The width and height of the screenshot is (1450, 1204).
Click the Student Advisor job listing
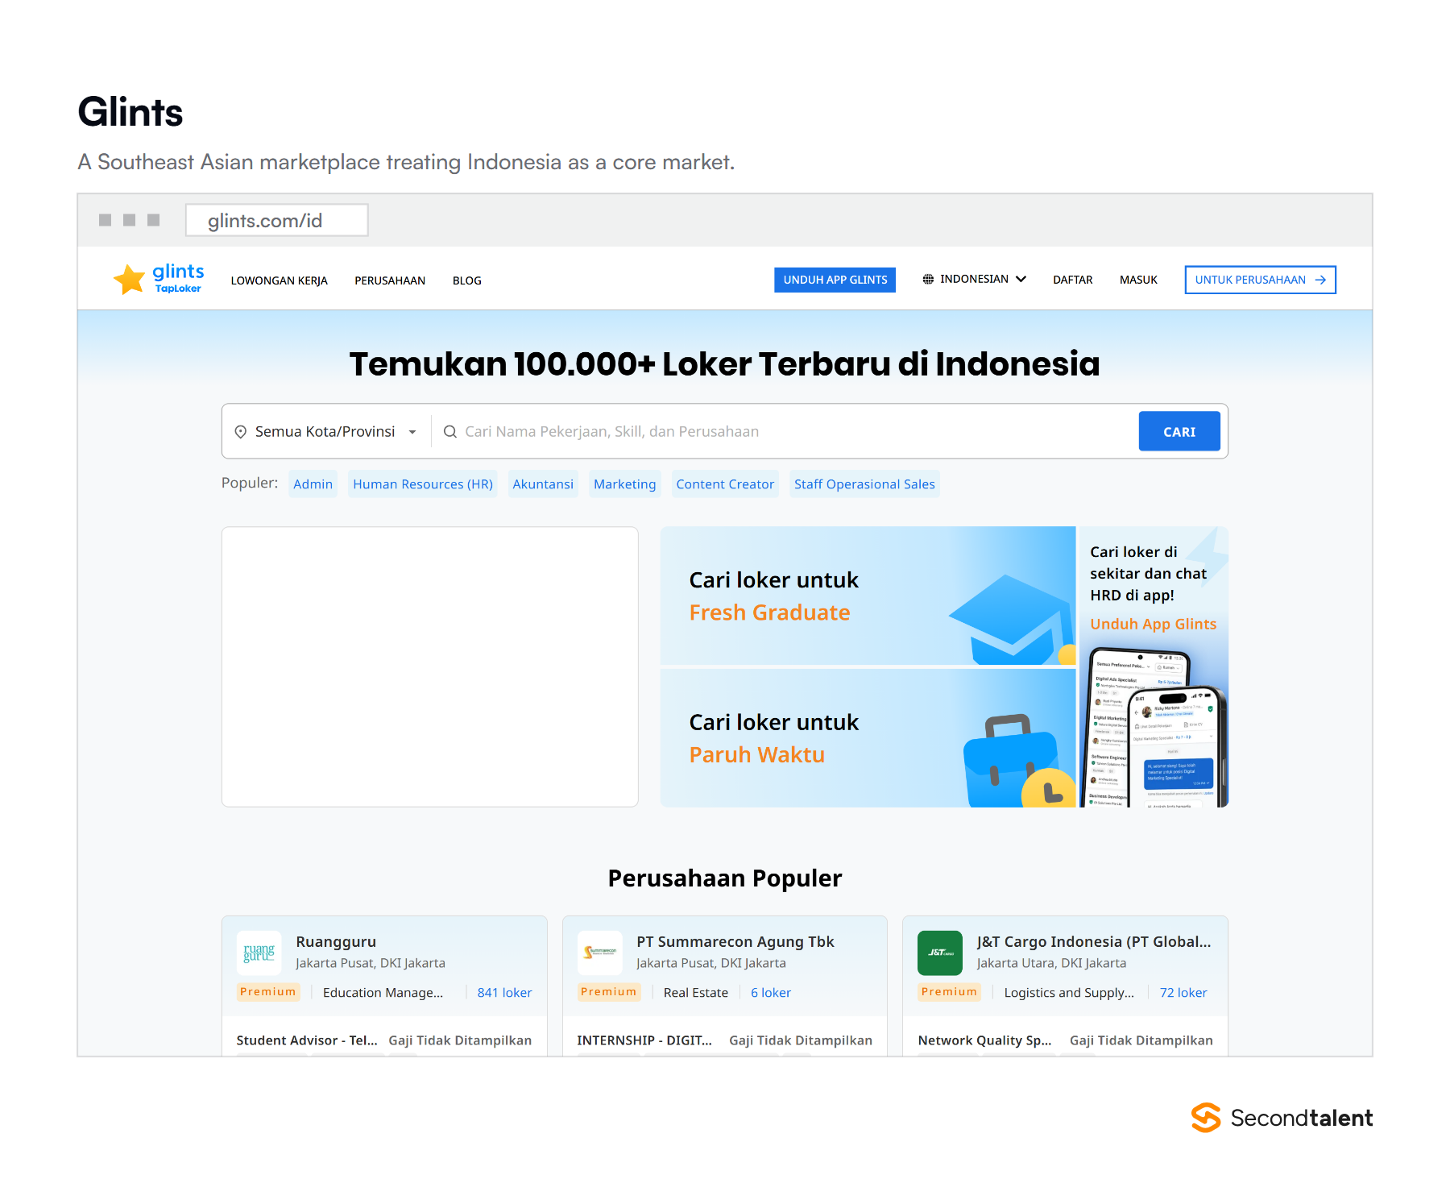[306, 1040]
